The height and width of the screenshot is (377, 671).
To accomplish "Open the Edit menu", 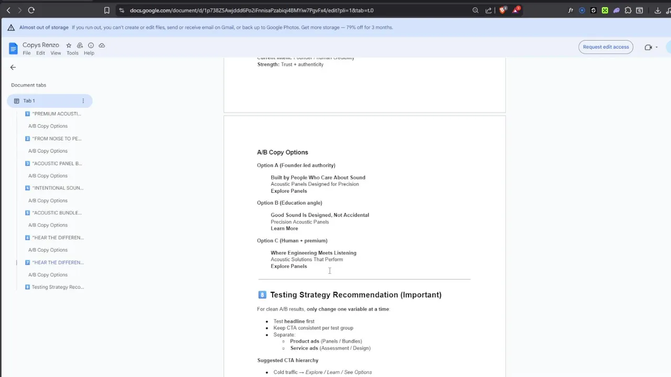I will (x=40, y=53).
